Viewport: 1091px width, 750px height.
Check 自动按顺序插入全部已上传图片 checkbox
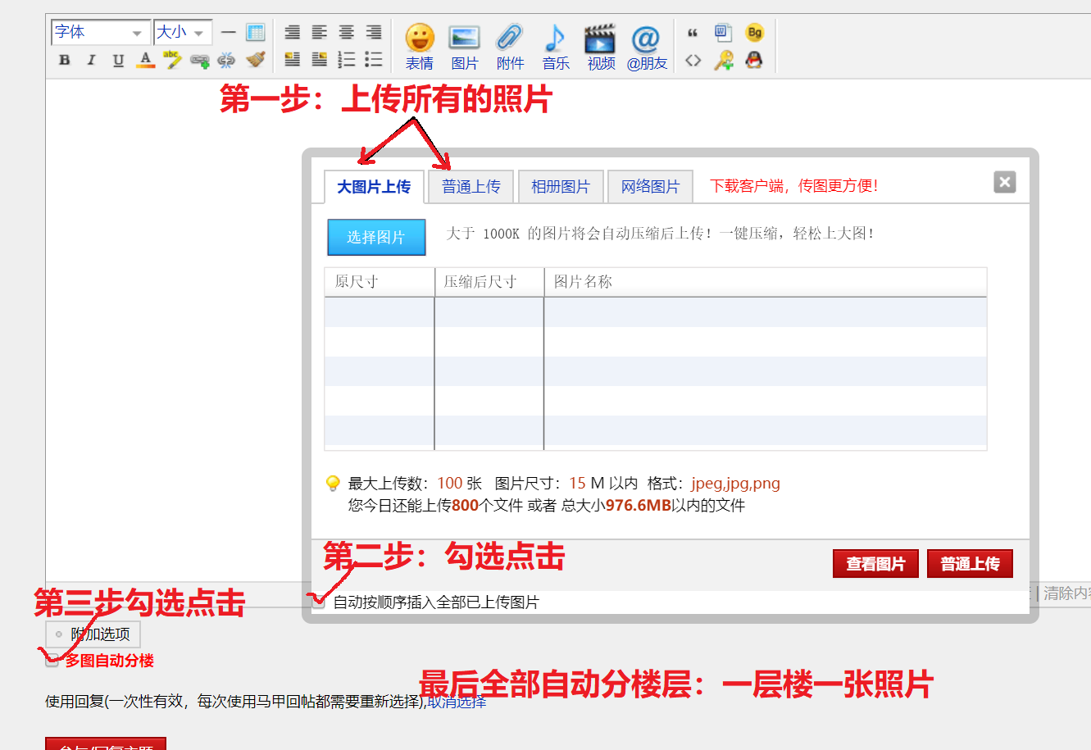click(319, 602)
